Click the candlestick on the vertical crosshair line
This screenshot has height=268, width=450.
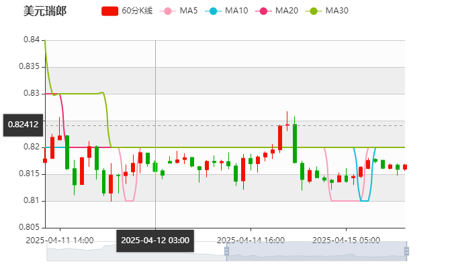tap(155, 167)
